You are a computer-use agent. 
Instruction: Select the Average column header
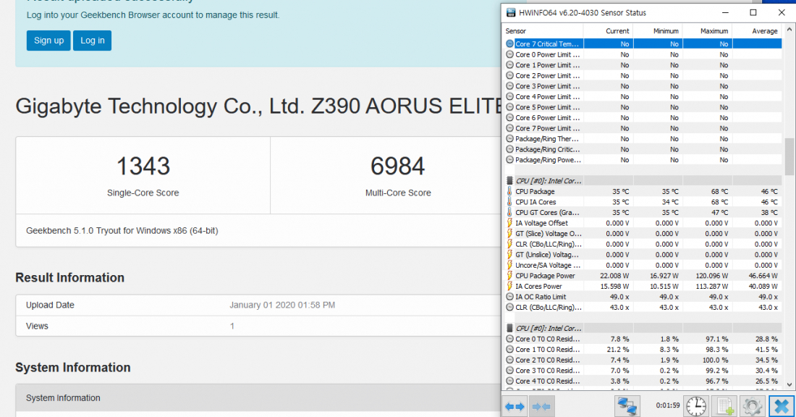pyautogui.click(x=757, y=31)
